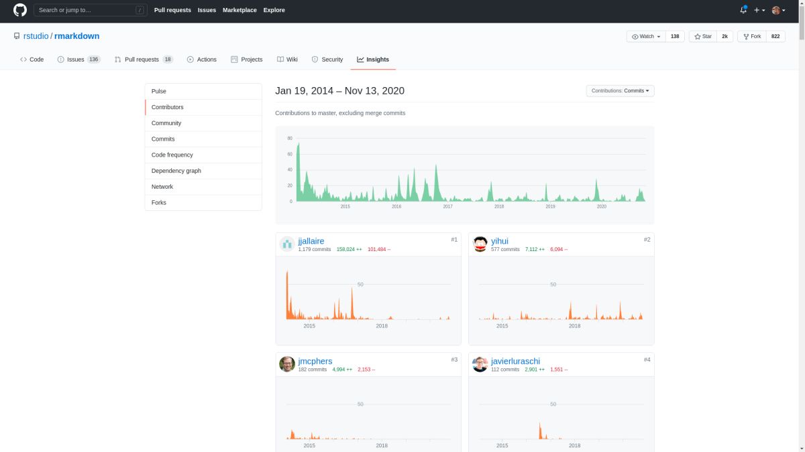Open yihui's avatar
Screen dimensions: 805x452
click(x=480, y=244)
